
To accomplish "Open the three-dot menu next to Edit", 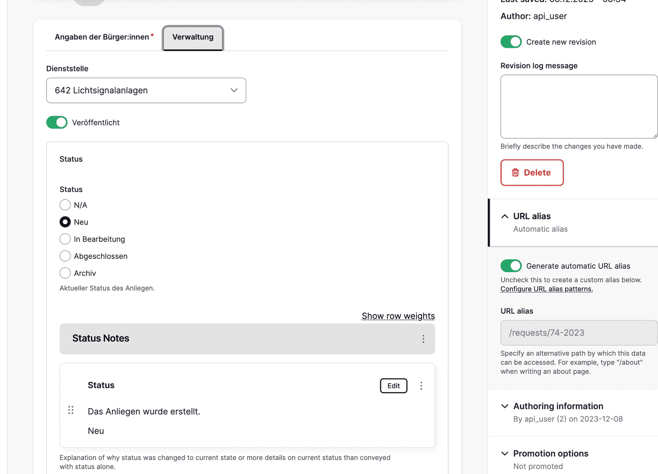I will [421, 386].
